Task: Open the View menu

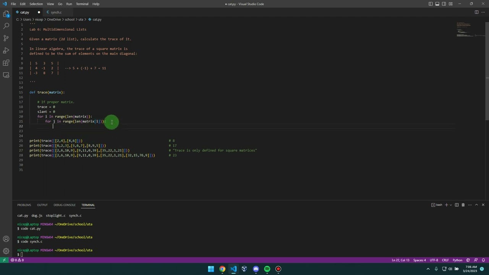Action: point(50,4)
